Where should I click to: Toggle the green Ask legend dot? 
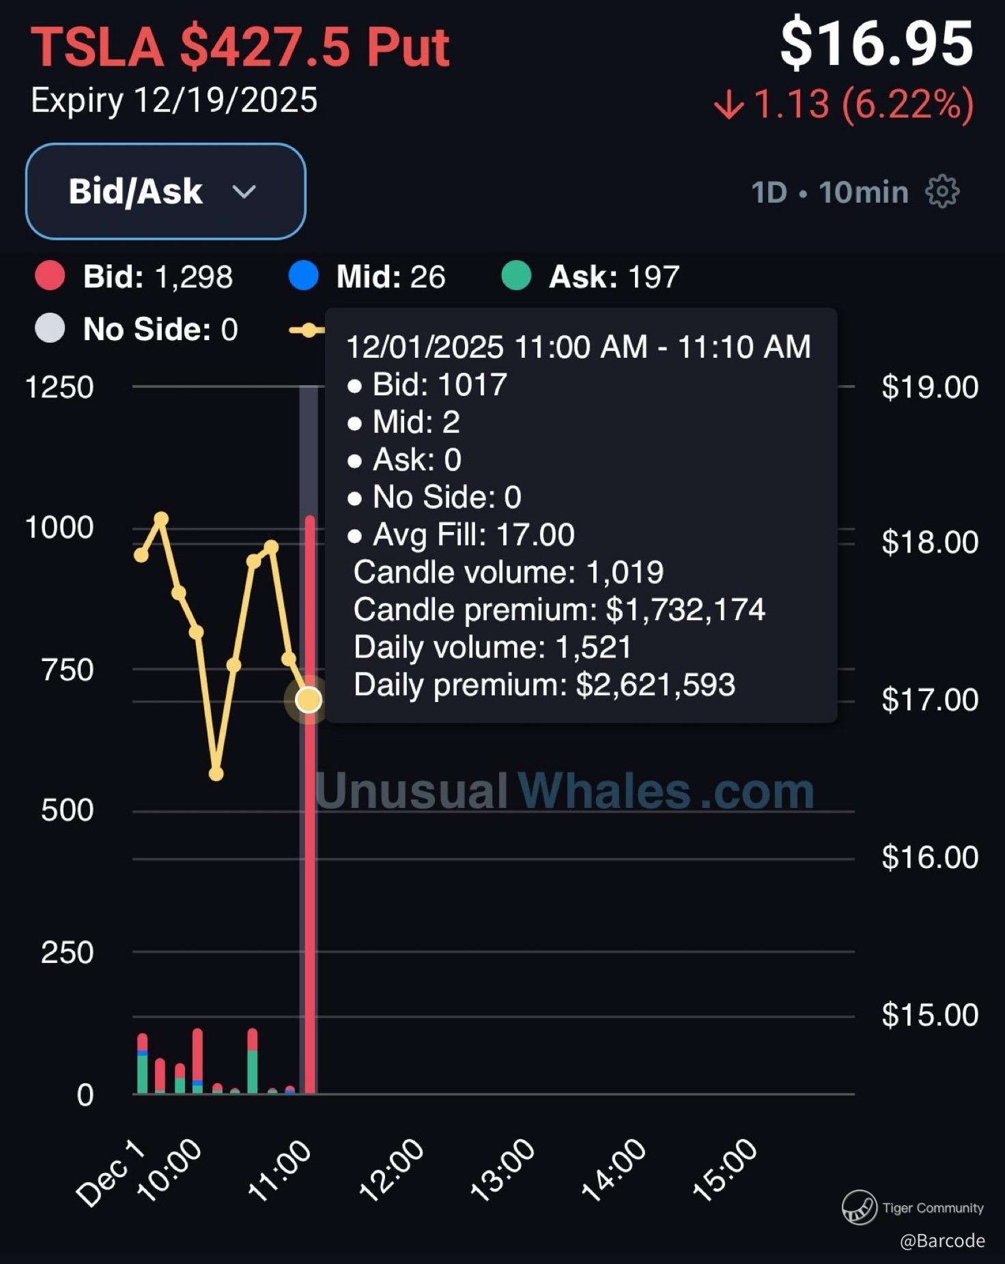tap(516, 277)
